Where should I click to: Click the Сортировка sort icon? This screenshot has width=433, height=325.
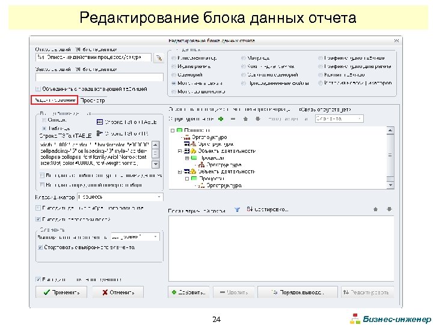(250, 209)
